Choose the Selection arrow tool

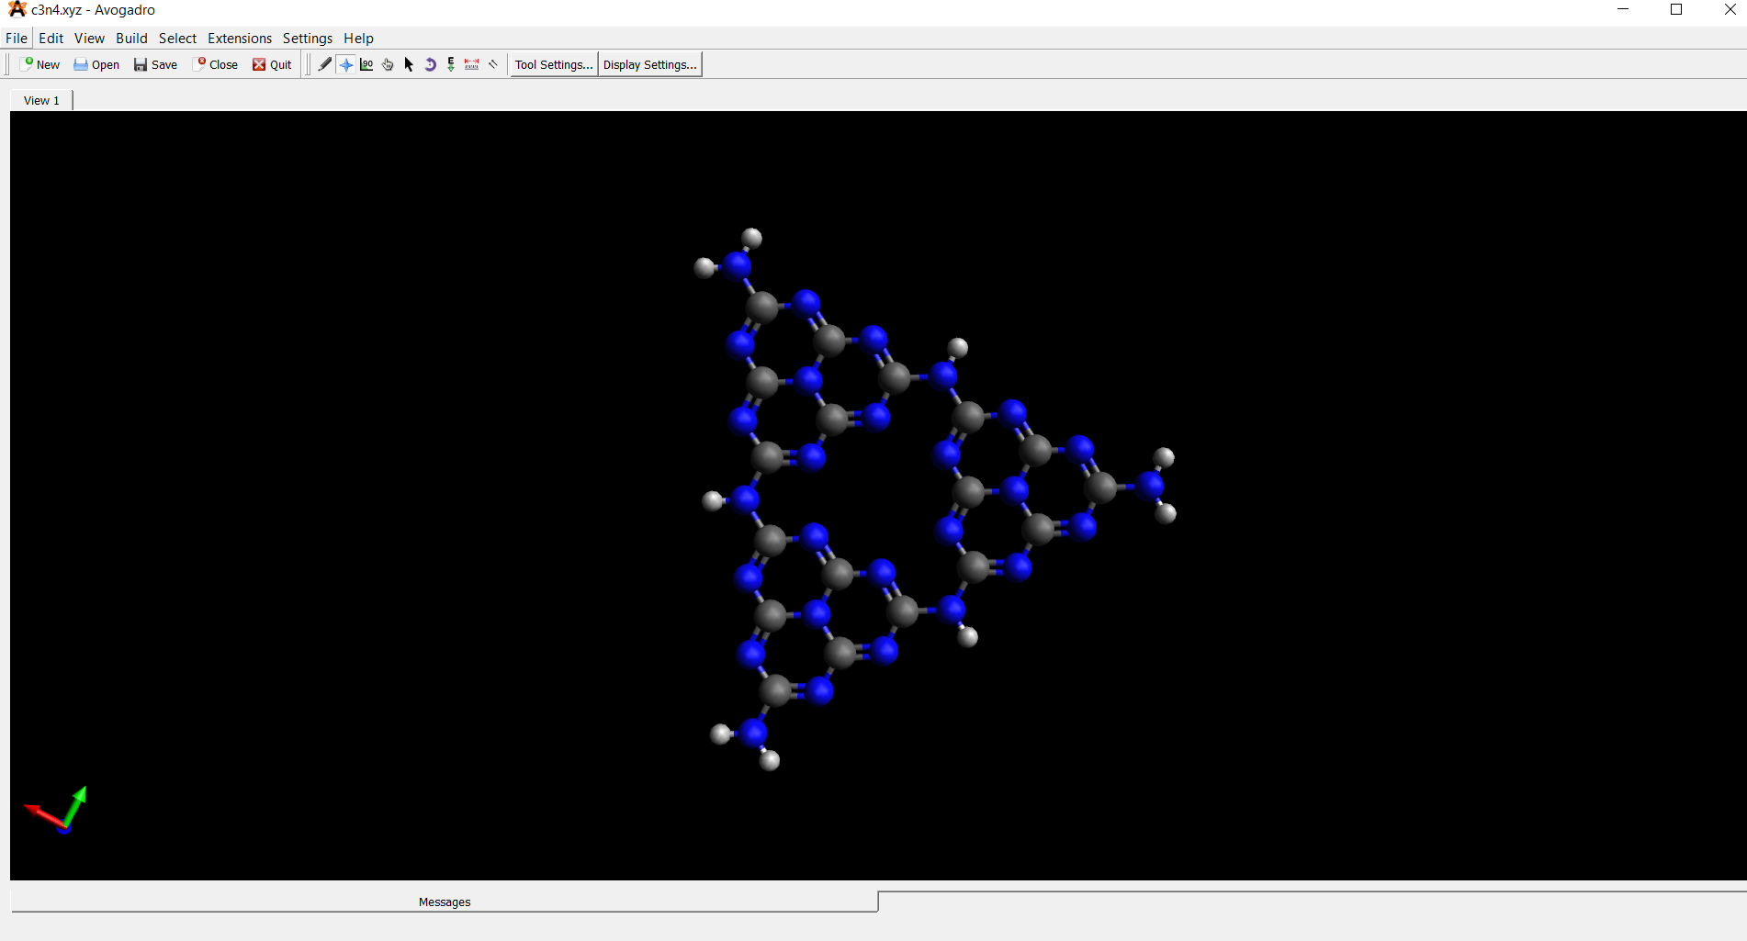click(409, 64)
